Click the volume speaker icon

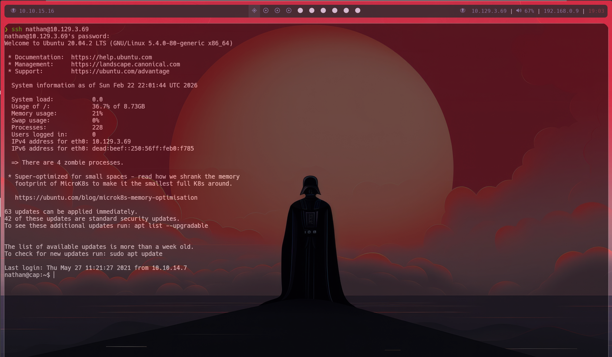[x=519, y=11]
